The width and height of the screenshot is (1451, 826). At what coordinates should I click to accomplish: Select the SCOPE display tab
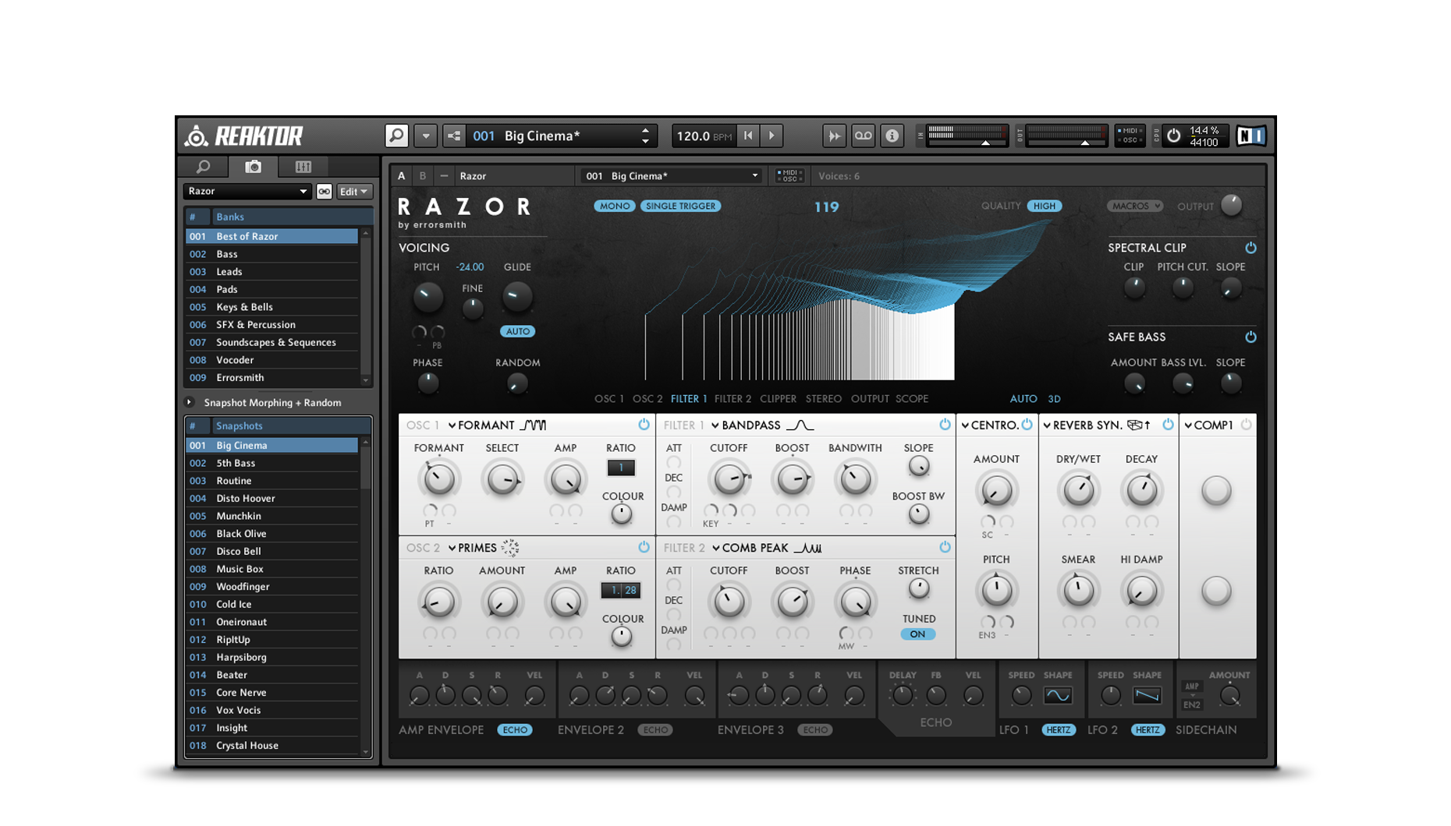click(911, 399)
